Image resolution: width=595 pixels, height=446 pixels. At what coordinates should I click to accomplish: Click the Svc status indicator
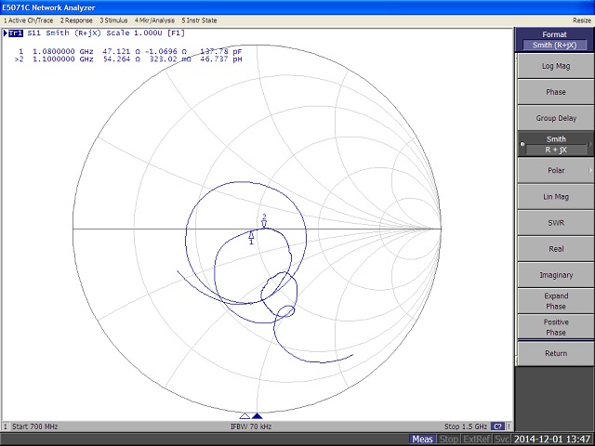point(502,439)
